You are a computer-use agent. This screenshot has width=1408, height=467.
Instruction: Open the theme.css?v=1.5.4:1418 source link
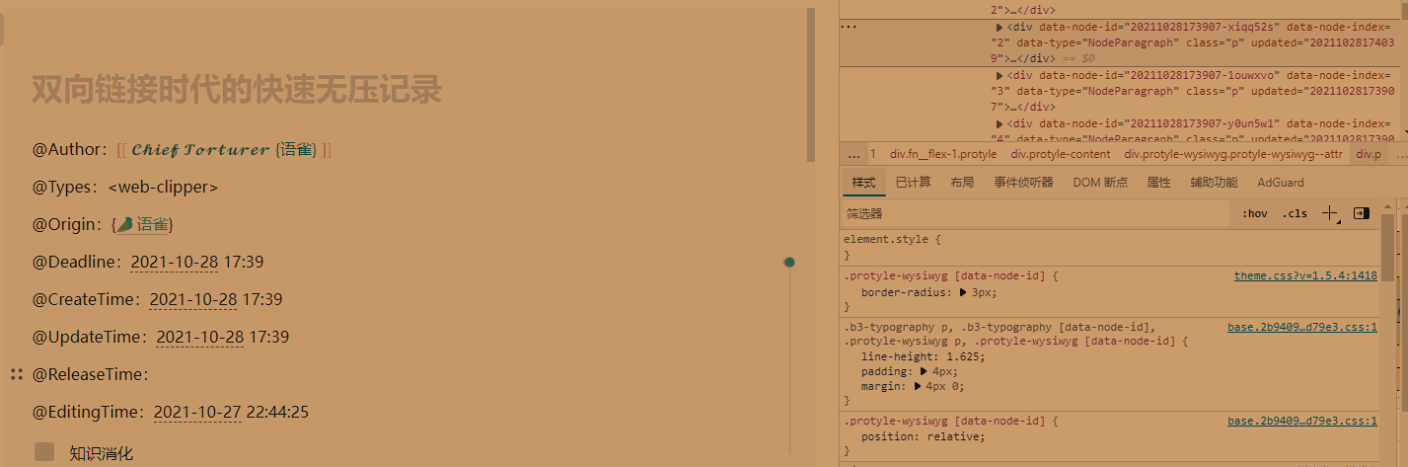(1305, 276)
